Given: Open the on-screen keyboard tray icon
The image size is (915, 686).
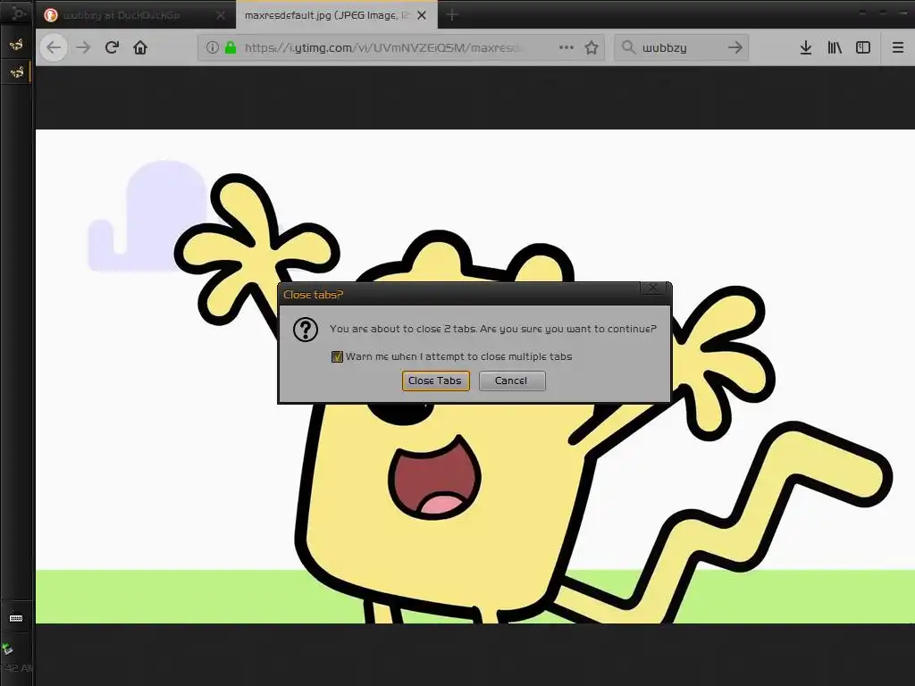Looking at the screenshot, I should [16, 618].
